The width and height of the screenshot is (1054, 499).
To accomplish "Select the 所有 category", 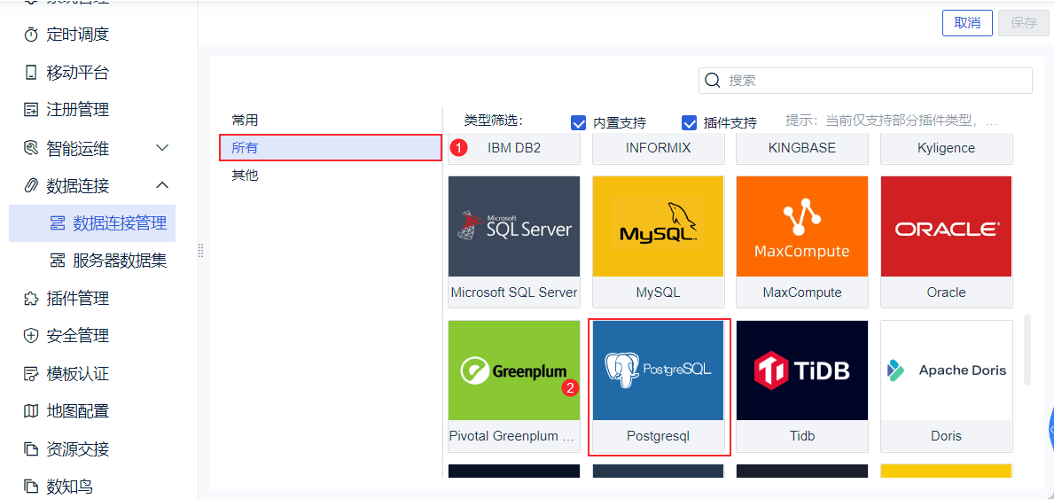I will click(x=330, y=148).
